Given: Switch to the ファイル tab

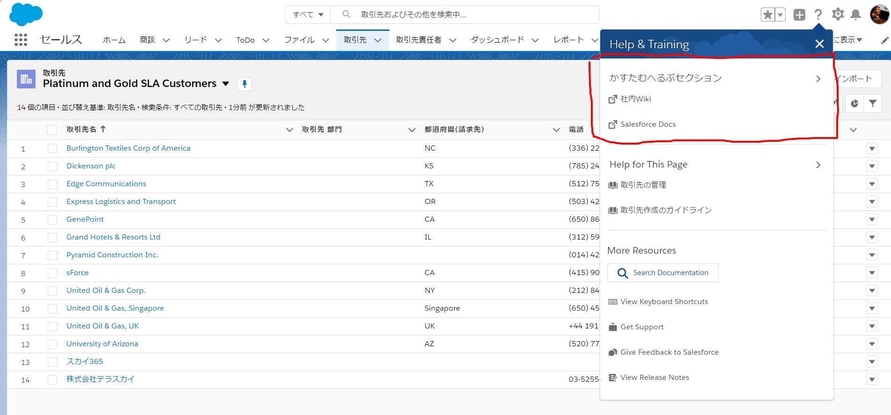Looking at the screenshot, I should click(x=299, y=40).
